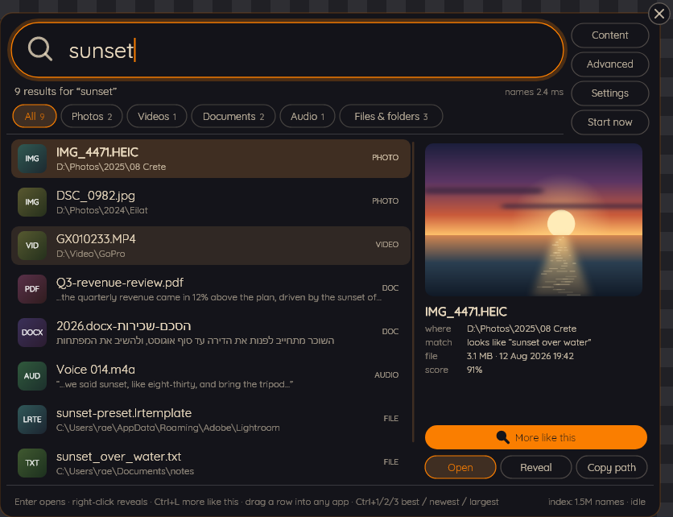The image size is (673, 517).
Task: Click the C:\Users\rae\Documents\notes path
Action: (125, 471)
